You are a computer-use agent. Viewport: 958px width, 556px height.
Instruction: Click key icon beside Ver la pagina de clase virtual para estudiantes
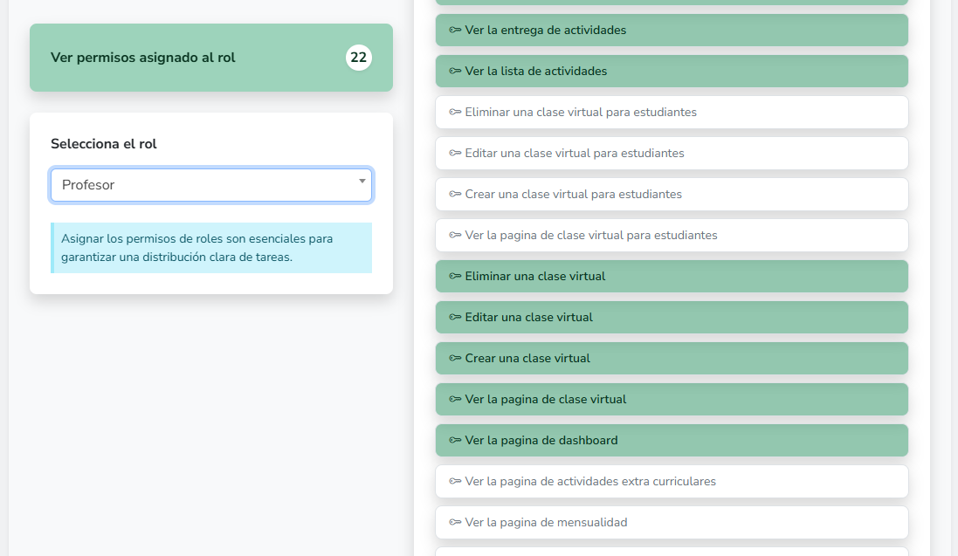[x=455, y=236]
